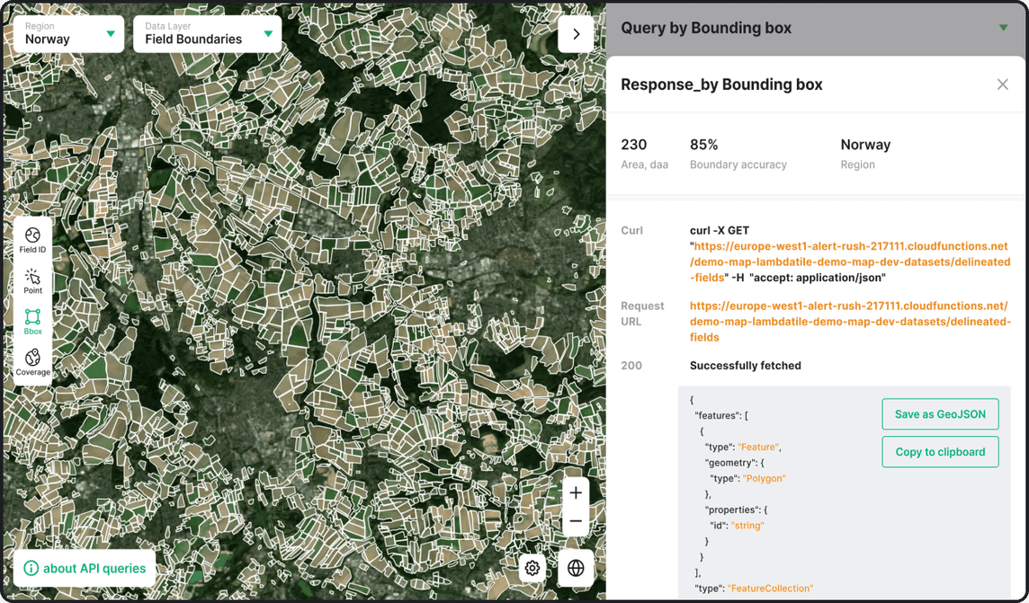Open the Region Norway dropdown
The height and width of the screenshot is (603, 1029).
pyautogui.click(x=69, y=33)
